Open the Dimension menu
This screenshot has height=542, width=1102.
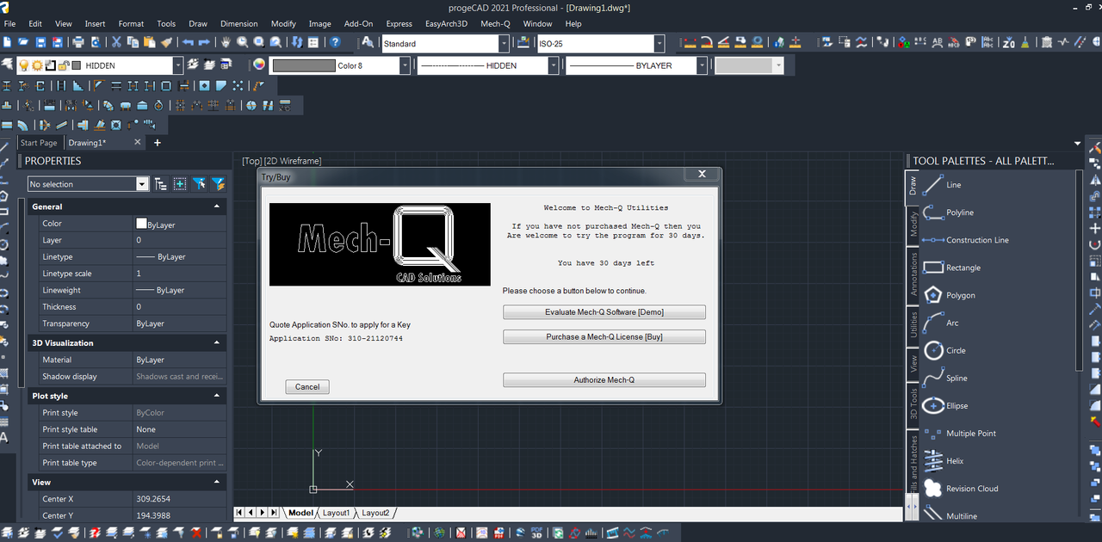pyautogui.click(x=238, y=24)
